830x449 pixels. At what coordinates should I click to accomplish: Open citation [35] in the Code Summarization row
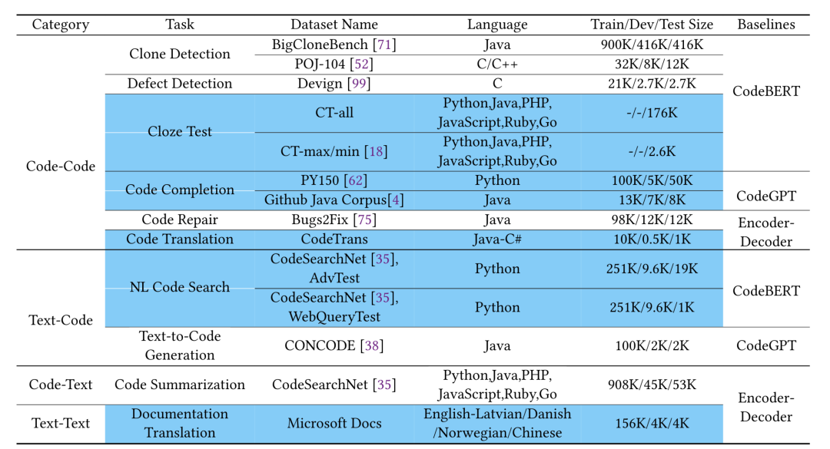coord(383,385)
